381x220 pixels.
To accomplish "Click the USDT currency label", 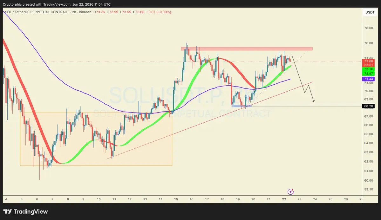I will pos(370,12).
